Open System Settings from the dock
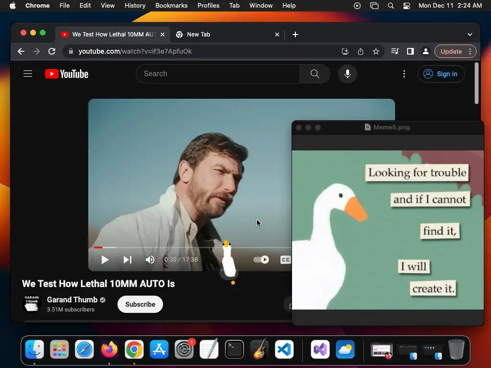The width and height of the screenshot is (491, 368). tap(184, 349)
